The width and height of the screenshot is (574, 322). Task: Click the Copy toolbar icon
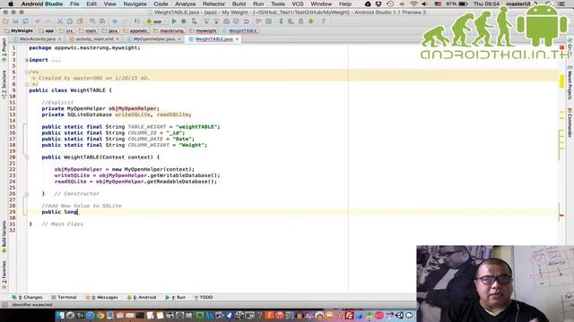(70, 21)
